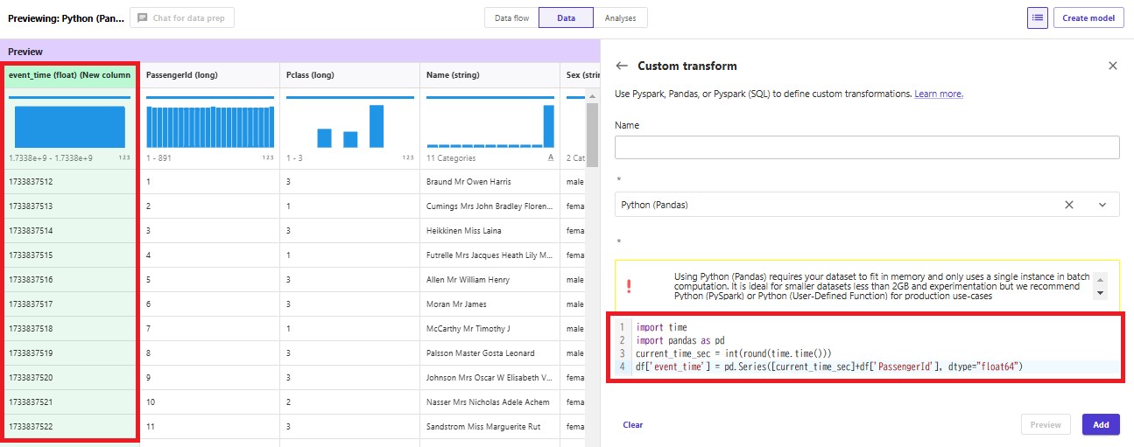Open the Learn more link
This screenshot has width=1134, height=447.
click(939, 94)
